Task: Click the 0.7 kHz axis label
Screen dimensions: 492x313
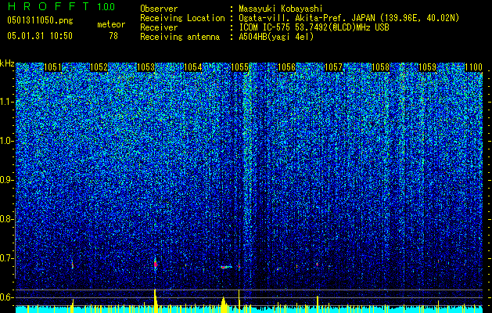Action: pos(6,258)
